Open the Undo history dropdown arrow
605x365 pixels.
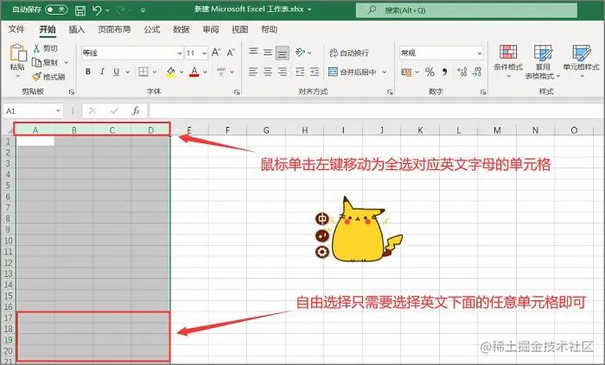coord(107,10)
